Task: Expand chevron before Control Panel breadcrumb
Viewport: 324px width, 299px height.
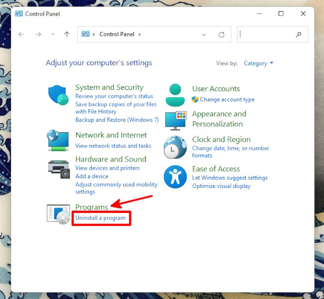Action: point(93,34)
